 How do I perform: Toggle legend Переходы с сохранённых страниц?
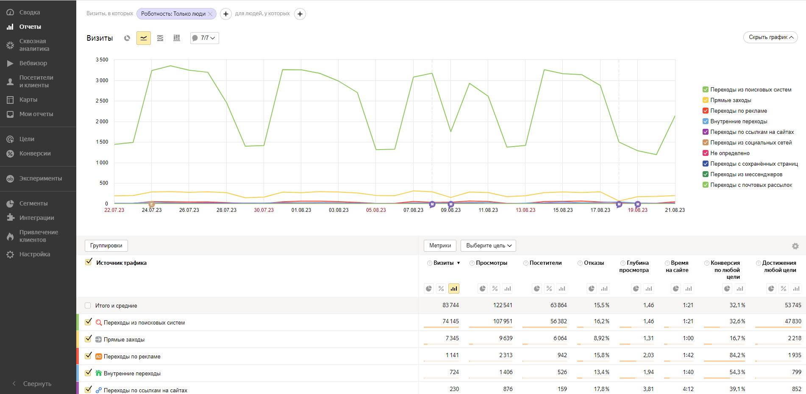(x=706, y=164)
